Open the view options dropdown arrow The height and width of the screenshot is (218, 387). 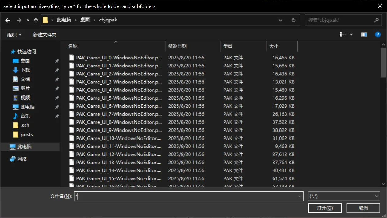point(351,35)
